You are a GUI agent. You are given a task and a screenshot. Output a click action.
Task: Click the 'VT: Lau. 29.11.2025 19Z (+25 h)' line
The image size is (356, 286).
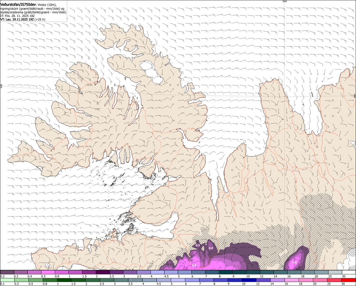23,19
